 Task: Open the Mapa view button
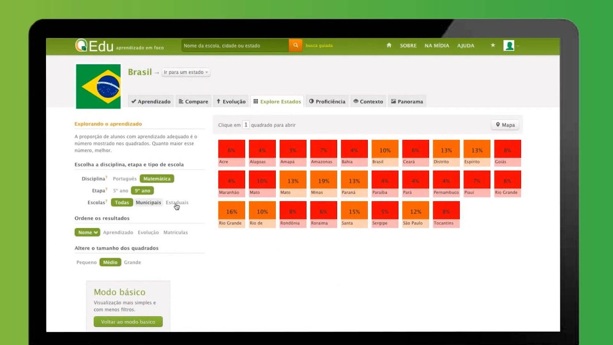505,125
